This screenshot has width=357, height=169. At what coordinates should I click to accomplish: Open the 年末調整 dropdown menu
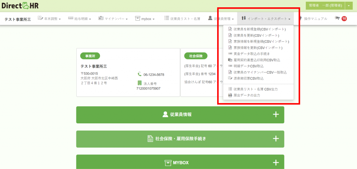coord(49,19)
